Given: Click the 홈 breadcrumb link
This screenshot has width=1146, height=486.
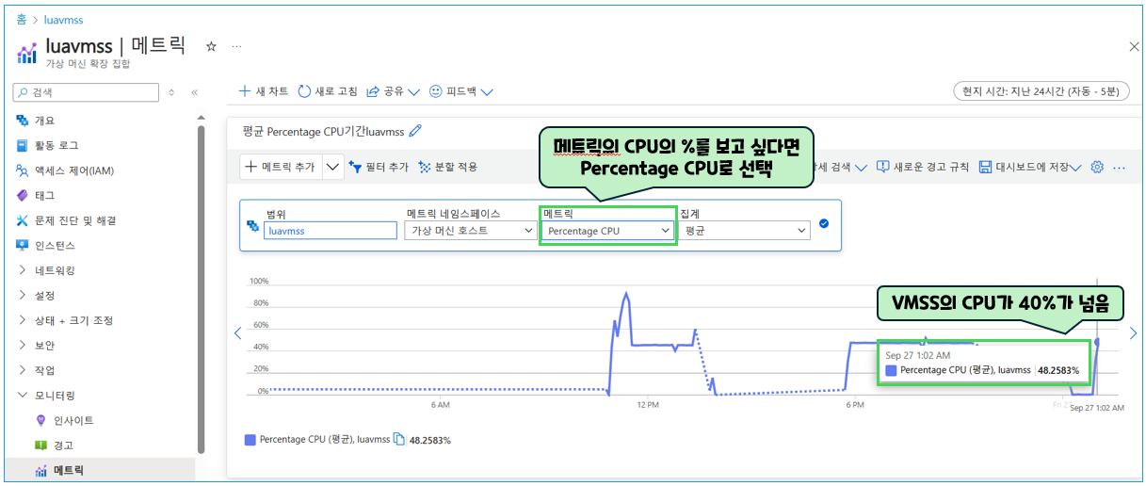Looking at the screenshot, I should pos(22,19).
